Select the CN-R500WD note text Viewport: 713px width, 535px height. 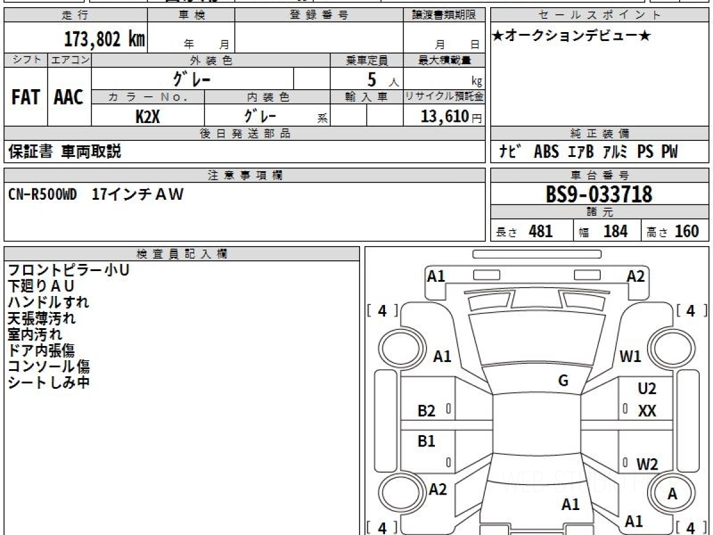(42, 194)
